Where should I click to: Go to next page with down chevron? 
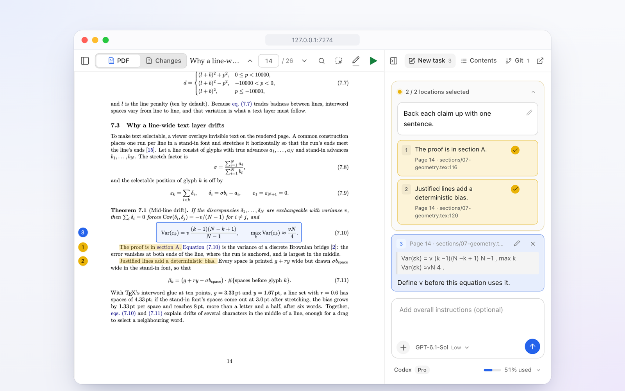304,61
